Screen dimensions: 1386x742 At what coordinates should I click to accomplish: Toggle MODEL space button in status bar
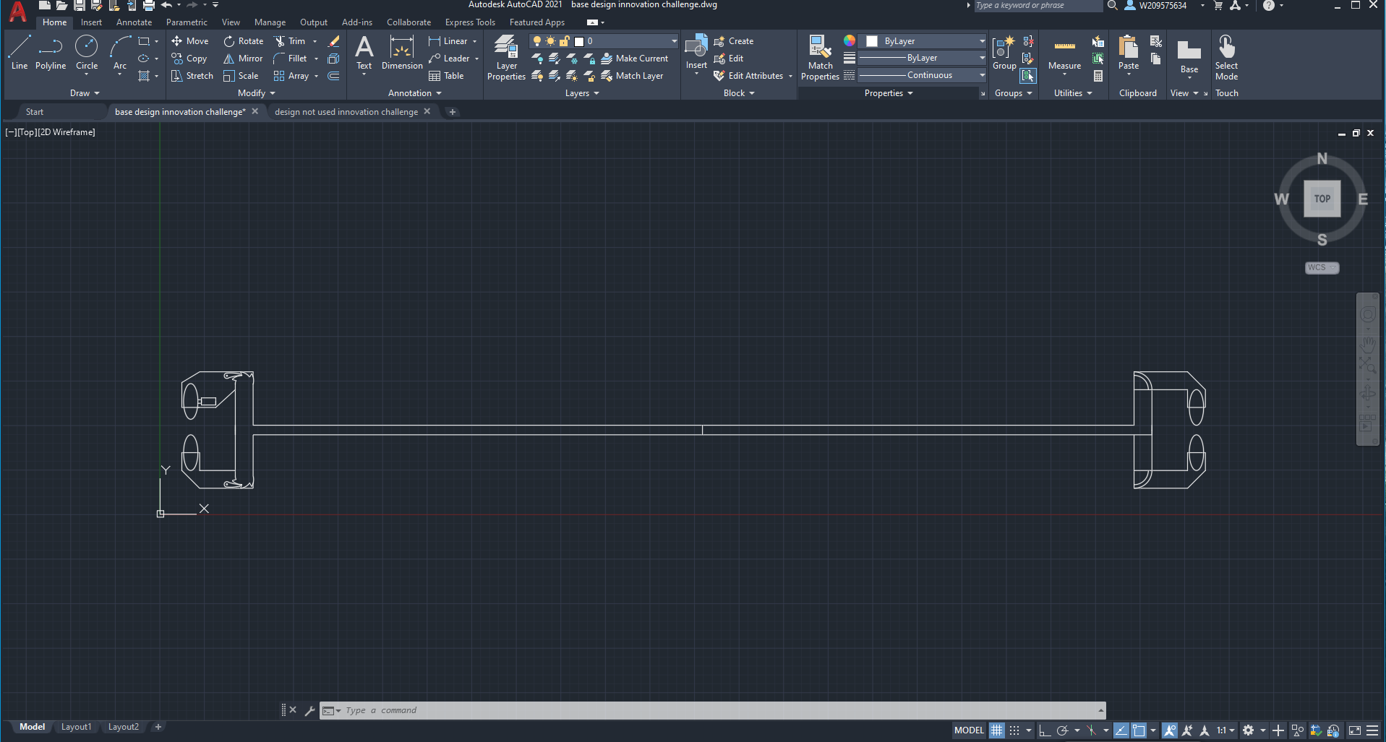[x=969, y=730]
